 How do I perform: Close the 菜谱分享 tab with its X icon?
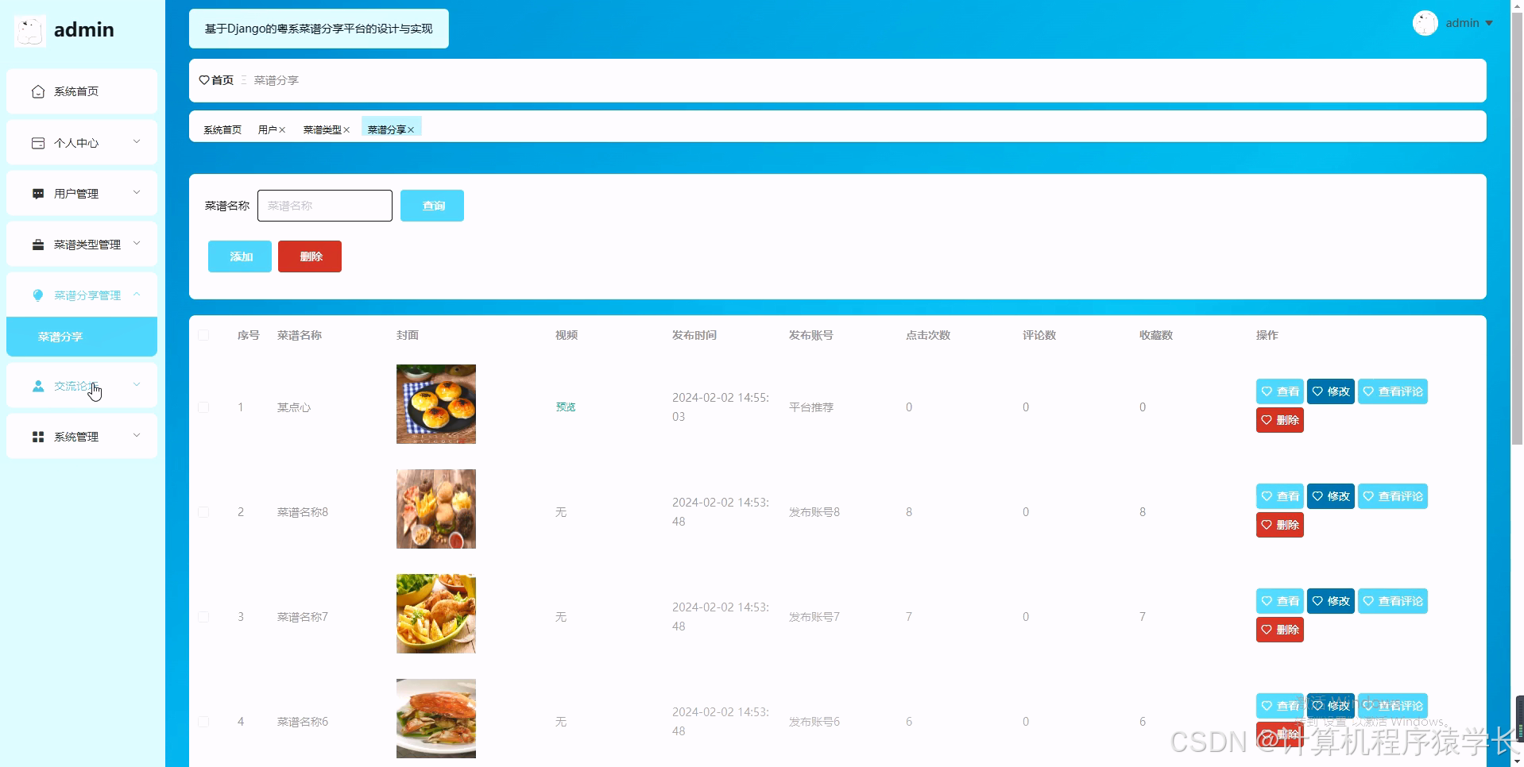click(x=411, y=130)
